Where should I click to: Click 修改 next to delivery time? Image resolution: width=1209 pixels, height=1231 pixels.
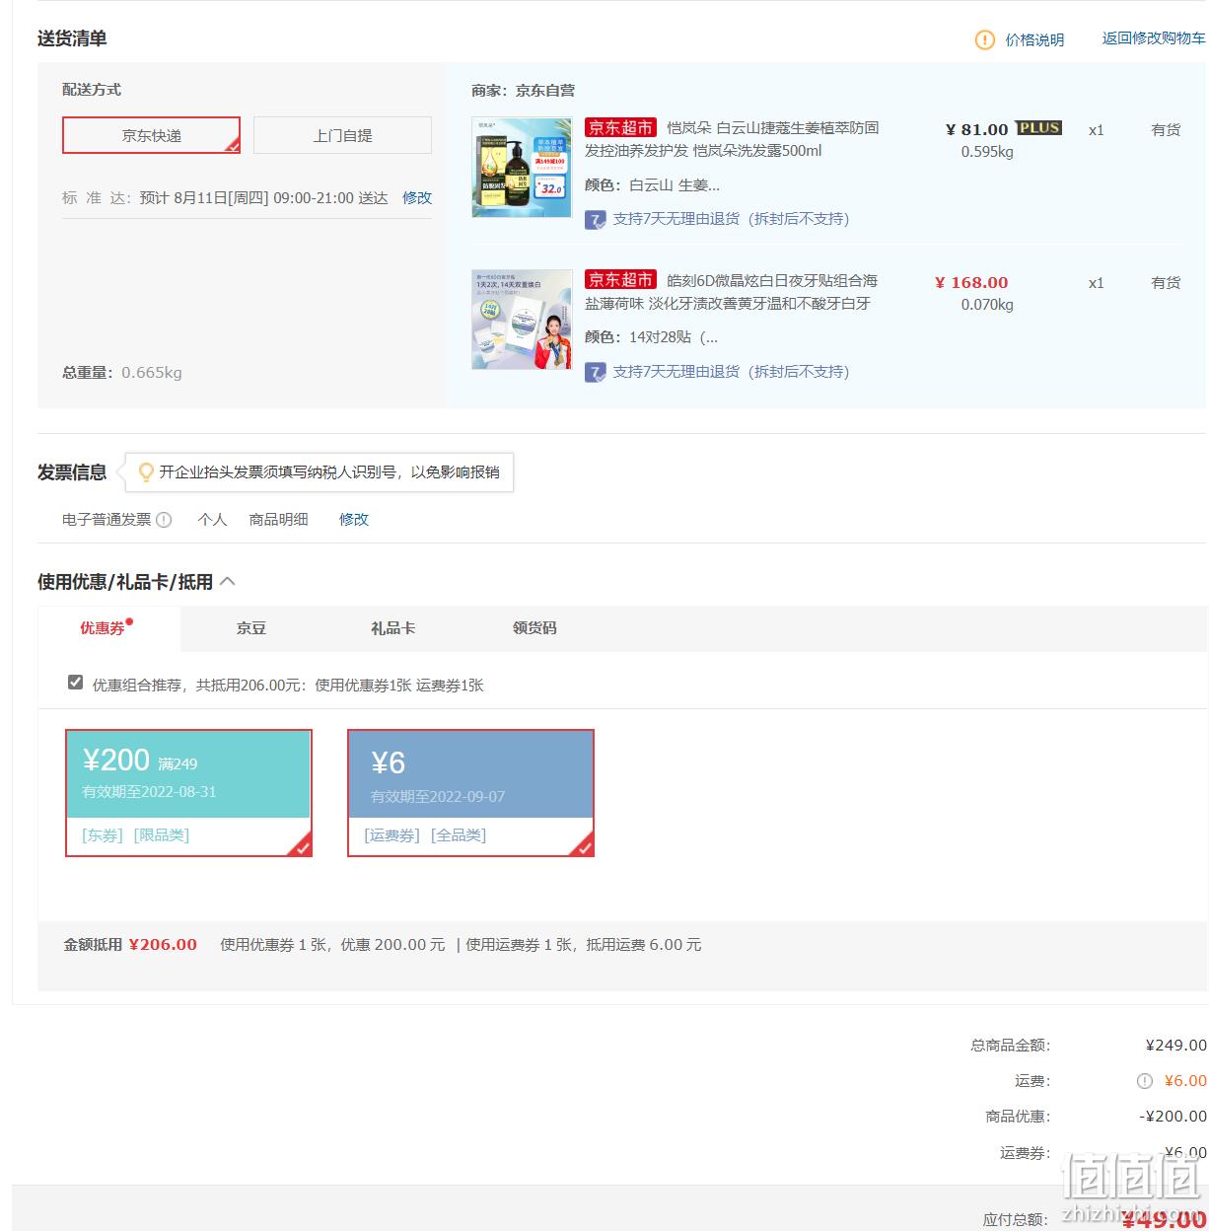pos(417,198)
